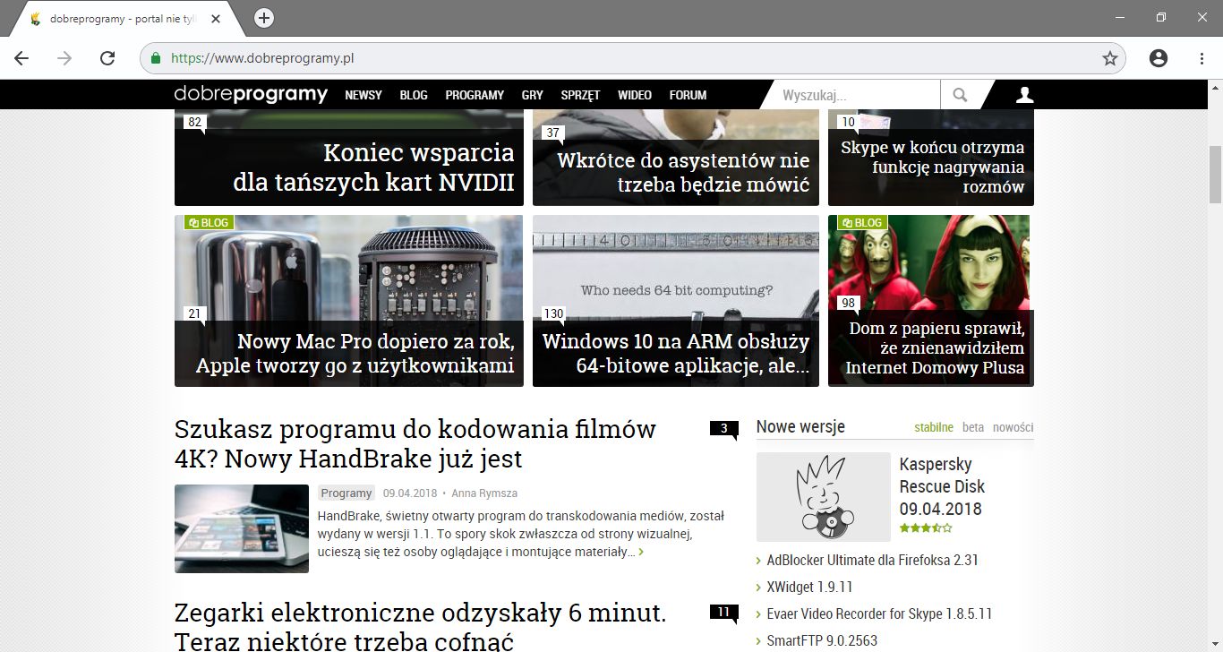This screenshot has height=652, width=1223.
Task: Click the comment count bubble showing 82
Action: pos(195,123)
